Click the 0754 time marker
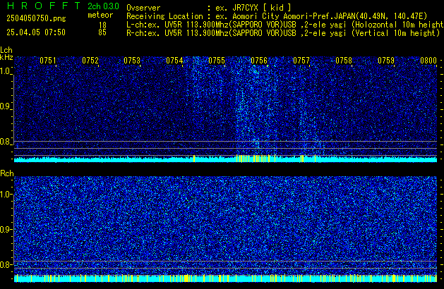 pyautogui.click(x=175, y=61)
